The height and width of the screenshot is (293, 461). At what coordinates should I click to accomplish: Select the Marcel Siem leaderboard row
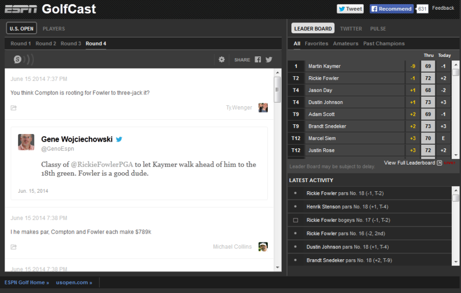point(369,139)
